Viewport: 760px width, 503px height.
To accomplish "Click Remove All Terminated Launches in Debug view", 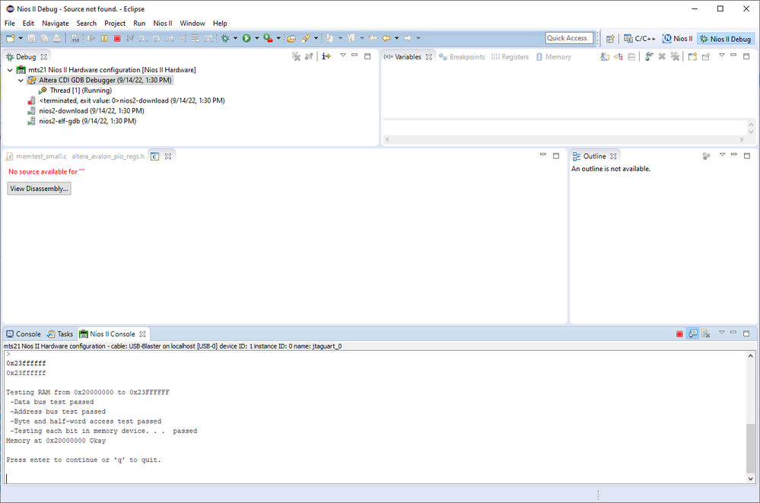I will (x=296, y=56).
